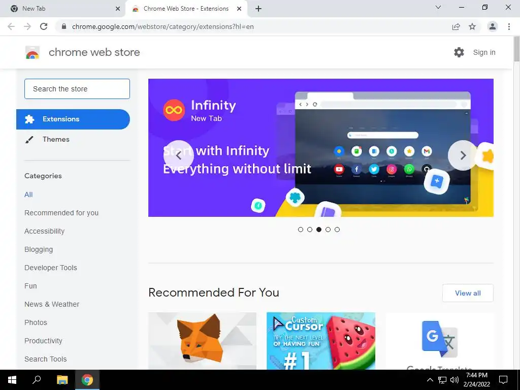Open the Custom Cursor extension card

321,341
